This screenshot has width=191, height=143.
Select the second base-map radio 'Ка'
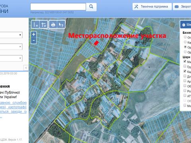(185, 42)
